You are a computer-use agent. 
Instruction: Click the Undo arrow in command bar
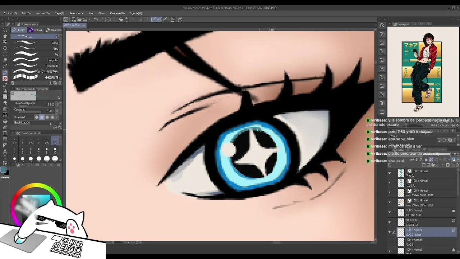click(x=96, y=19)
